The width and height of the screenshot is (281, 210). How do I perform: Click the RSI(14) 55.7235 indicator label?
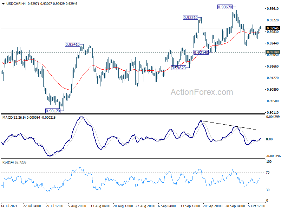coord(14,162)
